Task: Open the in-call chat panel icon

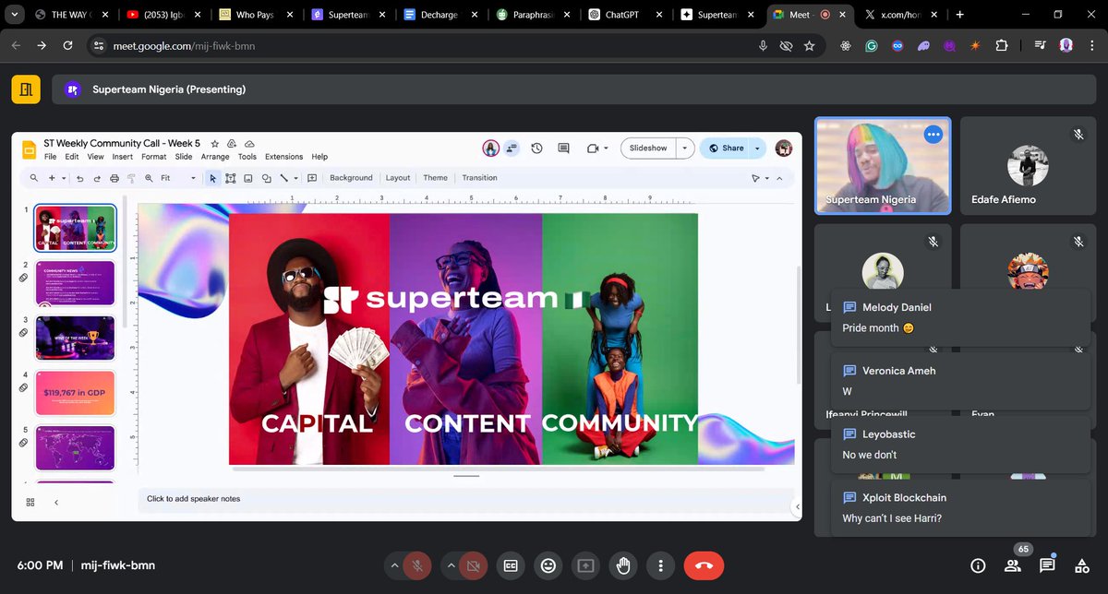Action: [x=1047, y=565]
